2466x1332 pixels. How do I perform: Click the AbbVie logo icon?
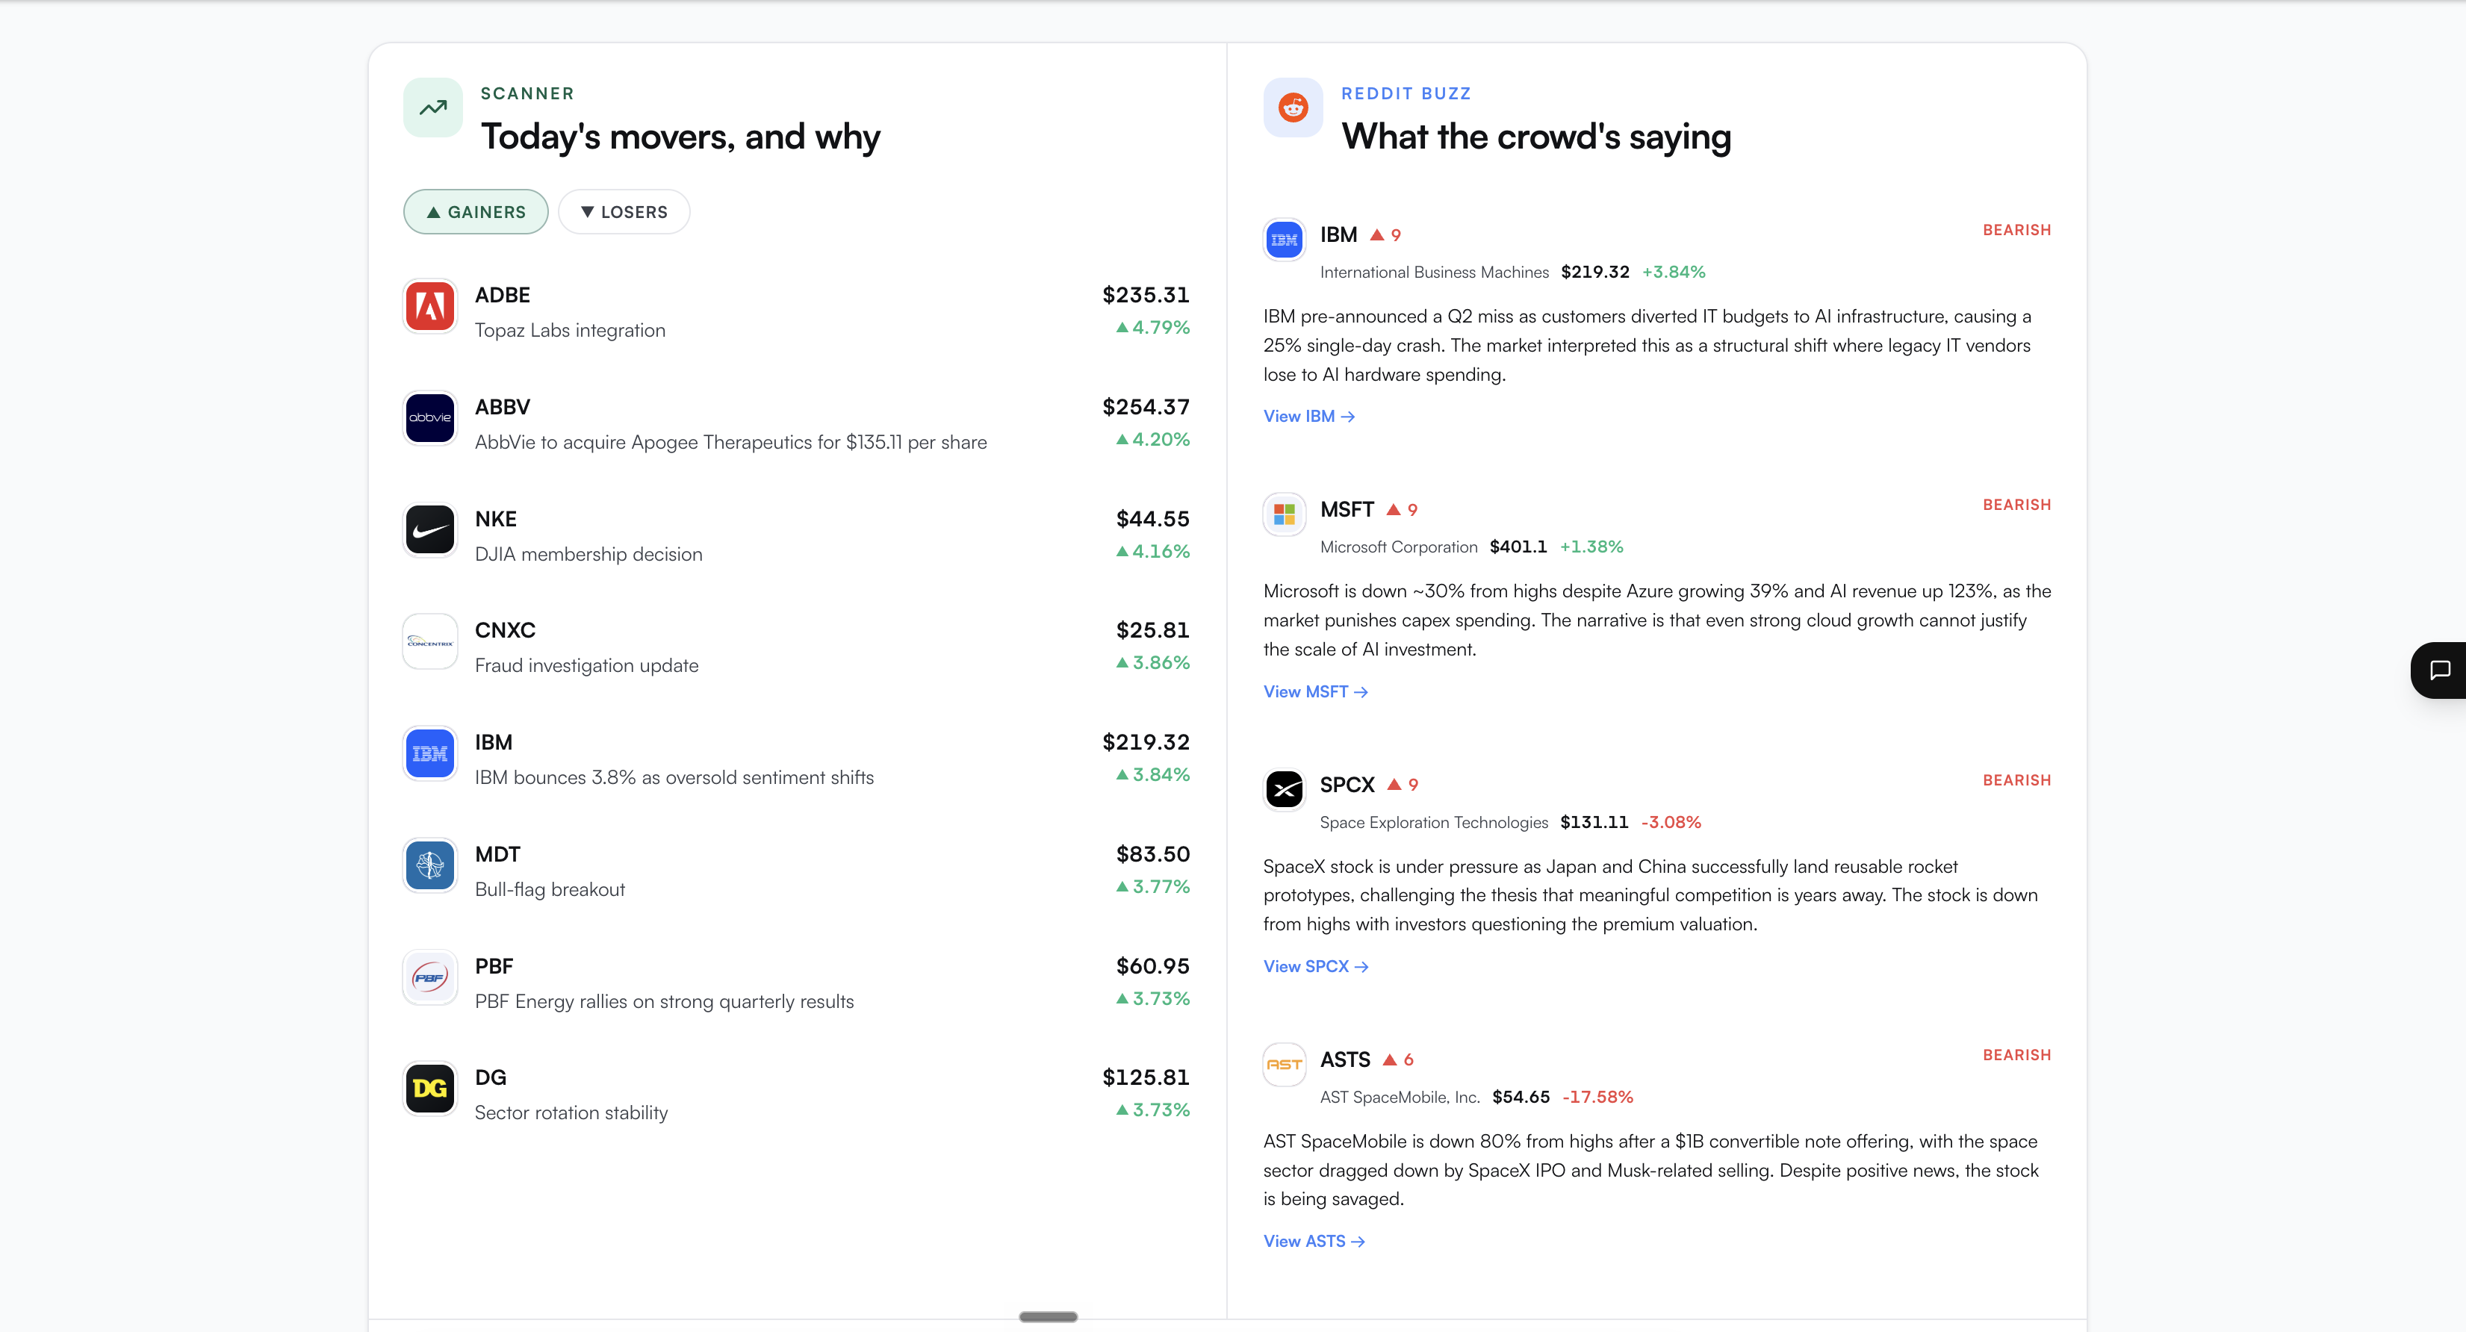(x=430, y=418)
